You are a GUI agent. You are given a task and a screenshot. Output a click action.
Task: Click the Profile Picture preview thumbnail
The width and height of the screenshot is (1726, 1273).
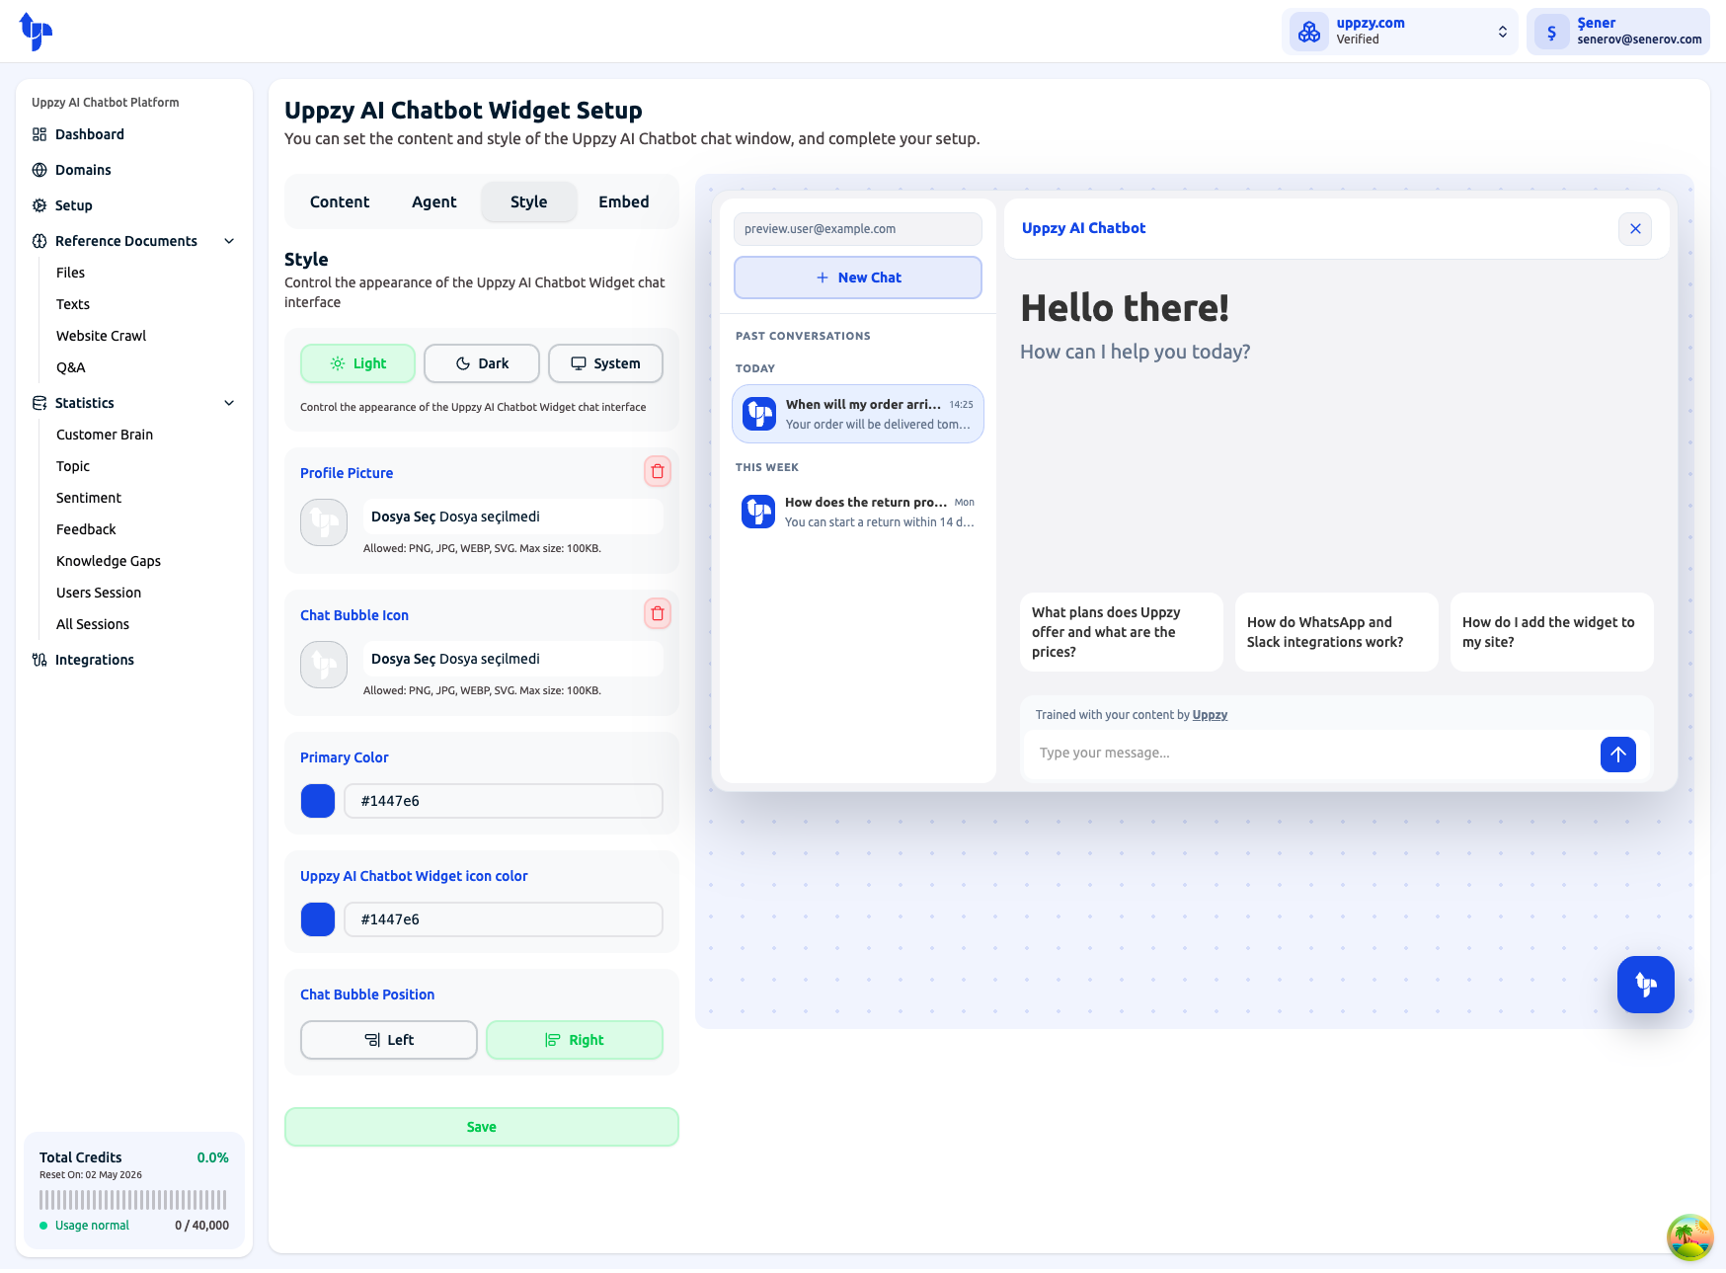[x=324, y=522]
